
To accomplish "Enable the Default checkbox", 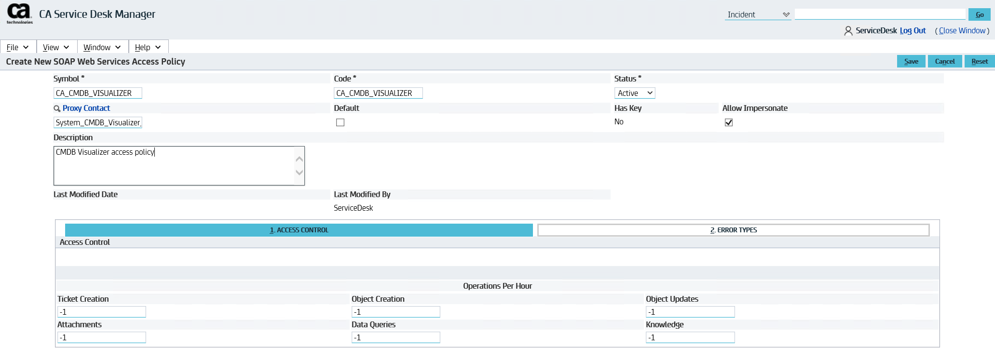I will pyautogui.click(x=340, y=122).
